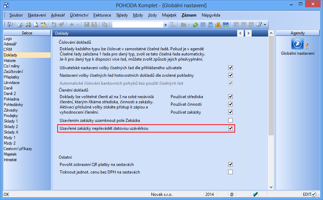323x200 pixels.
Task: Toggle číselných řad hotovostních dokladů checkbox
Action: pos(230,75)
